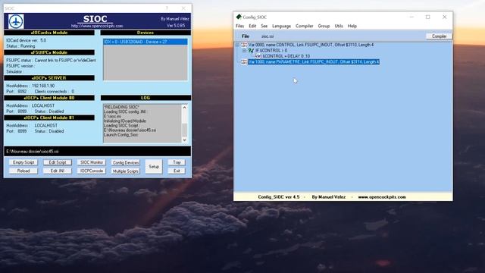485x273 pixels.
Task: Send SIOC to Tray
Action: [177, 162]
